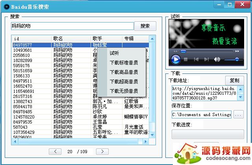Image resolution: width=252 pixels, height=165 pixels.
Task: Maximize the Baidu音乐搜索 window
Action: point(230,4)
